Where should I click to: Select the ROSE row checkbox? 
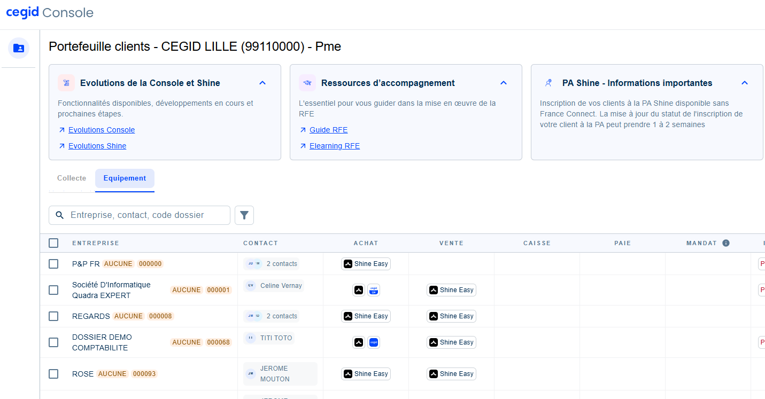(x=53, y=374)
